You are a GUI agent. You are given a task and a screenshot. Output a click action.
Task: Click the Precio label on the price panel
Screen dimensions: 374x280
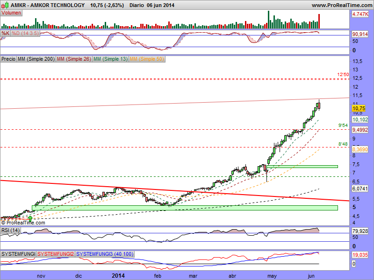click(8, 59)
